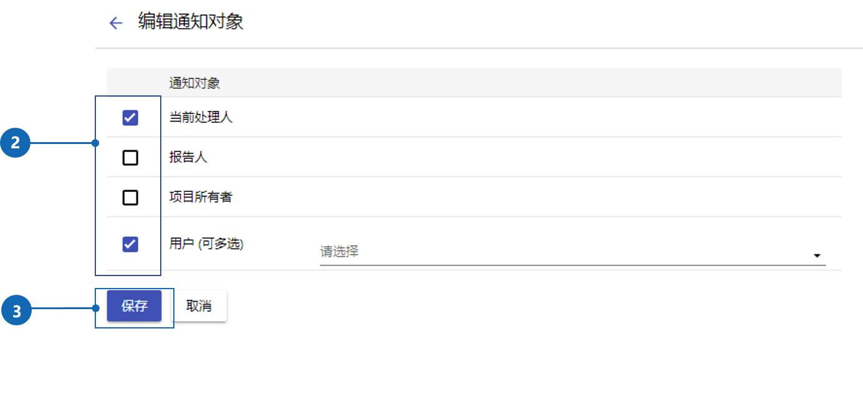This screenshot has width=863, height=407.
Task: Choose the 项目所有者 label
Action: 201,198
